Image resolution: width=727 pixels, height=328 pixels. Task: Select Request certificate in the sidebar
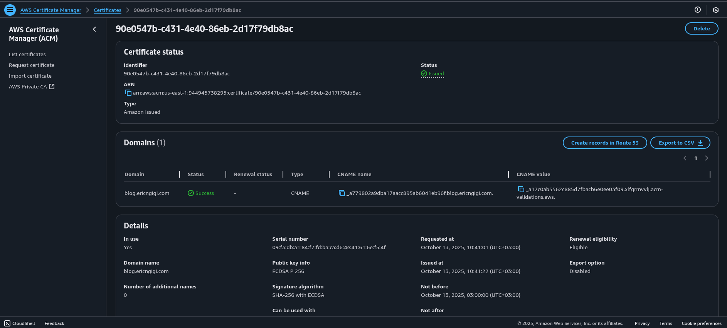pos(32,65)
